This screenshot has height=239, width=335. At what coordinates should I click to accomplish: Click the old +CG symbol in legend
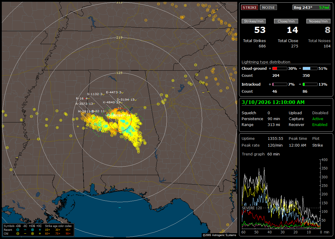32,233
